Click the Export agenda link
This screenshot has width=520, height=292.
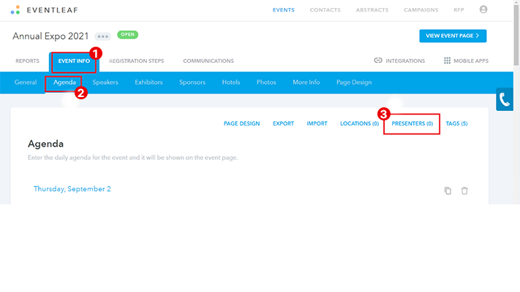pos(283,124)
